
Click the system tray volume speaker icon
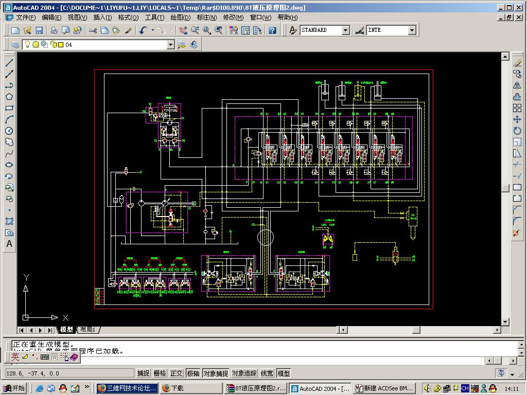pos(427,388)
